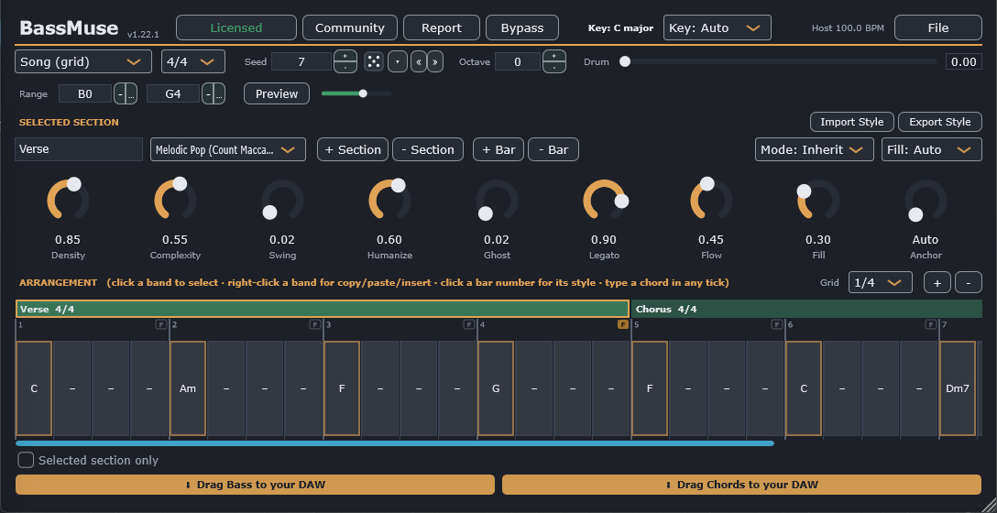Click Drag Chords to your DAW bar
This screenshot has height=513, width=997.
[x=742, y=485]
